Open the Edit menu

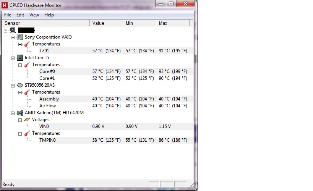(x=20, y=15)
